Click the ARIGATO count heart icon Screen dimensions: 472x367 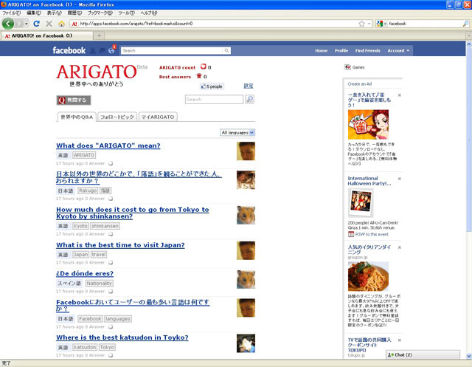[x=204, y=66]
